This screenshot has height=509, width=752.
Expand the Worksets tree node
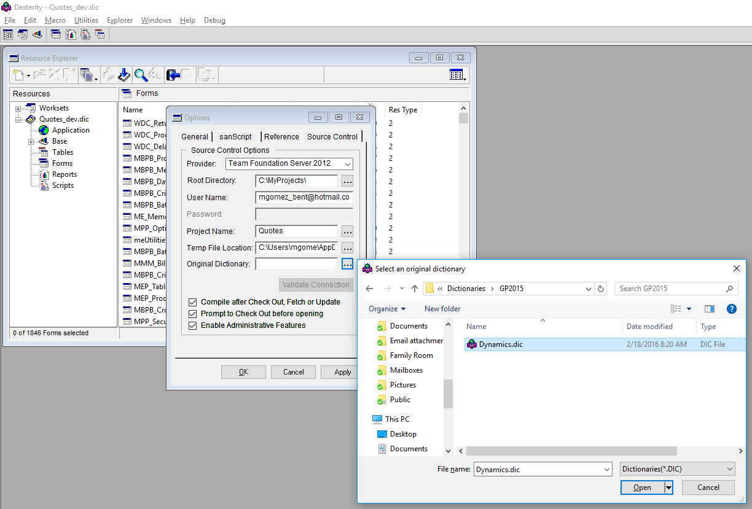[18, 109]
